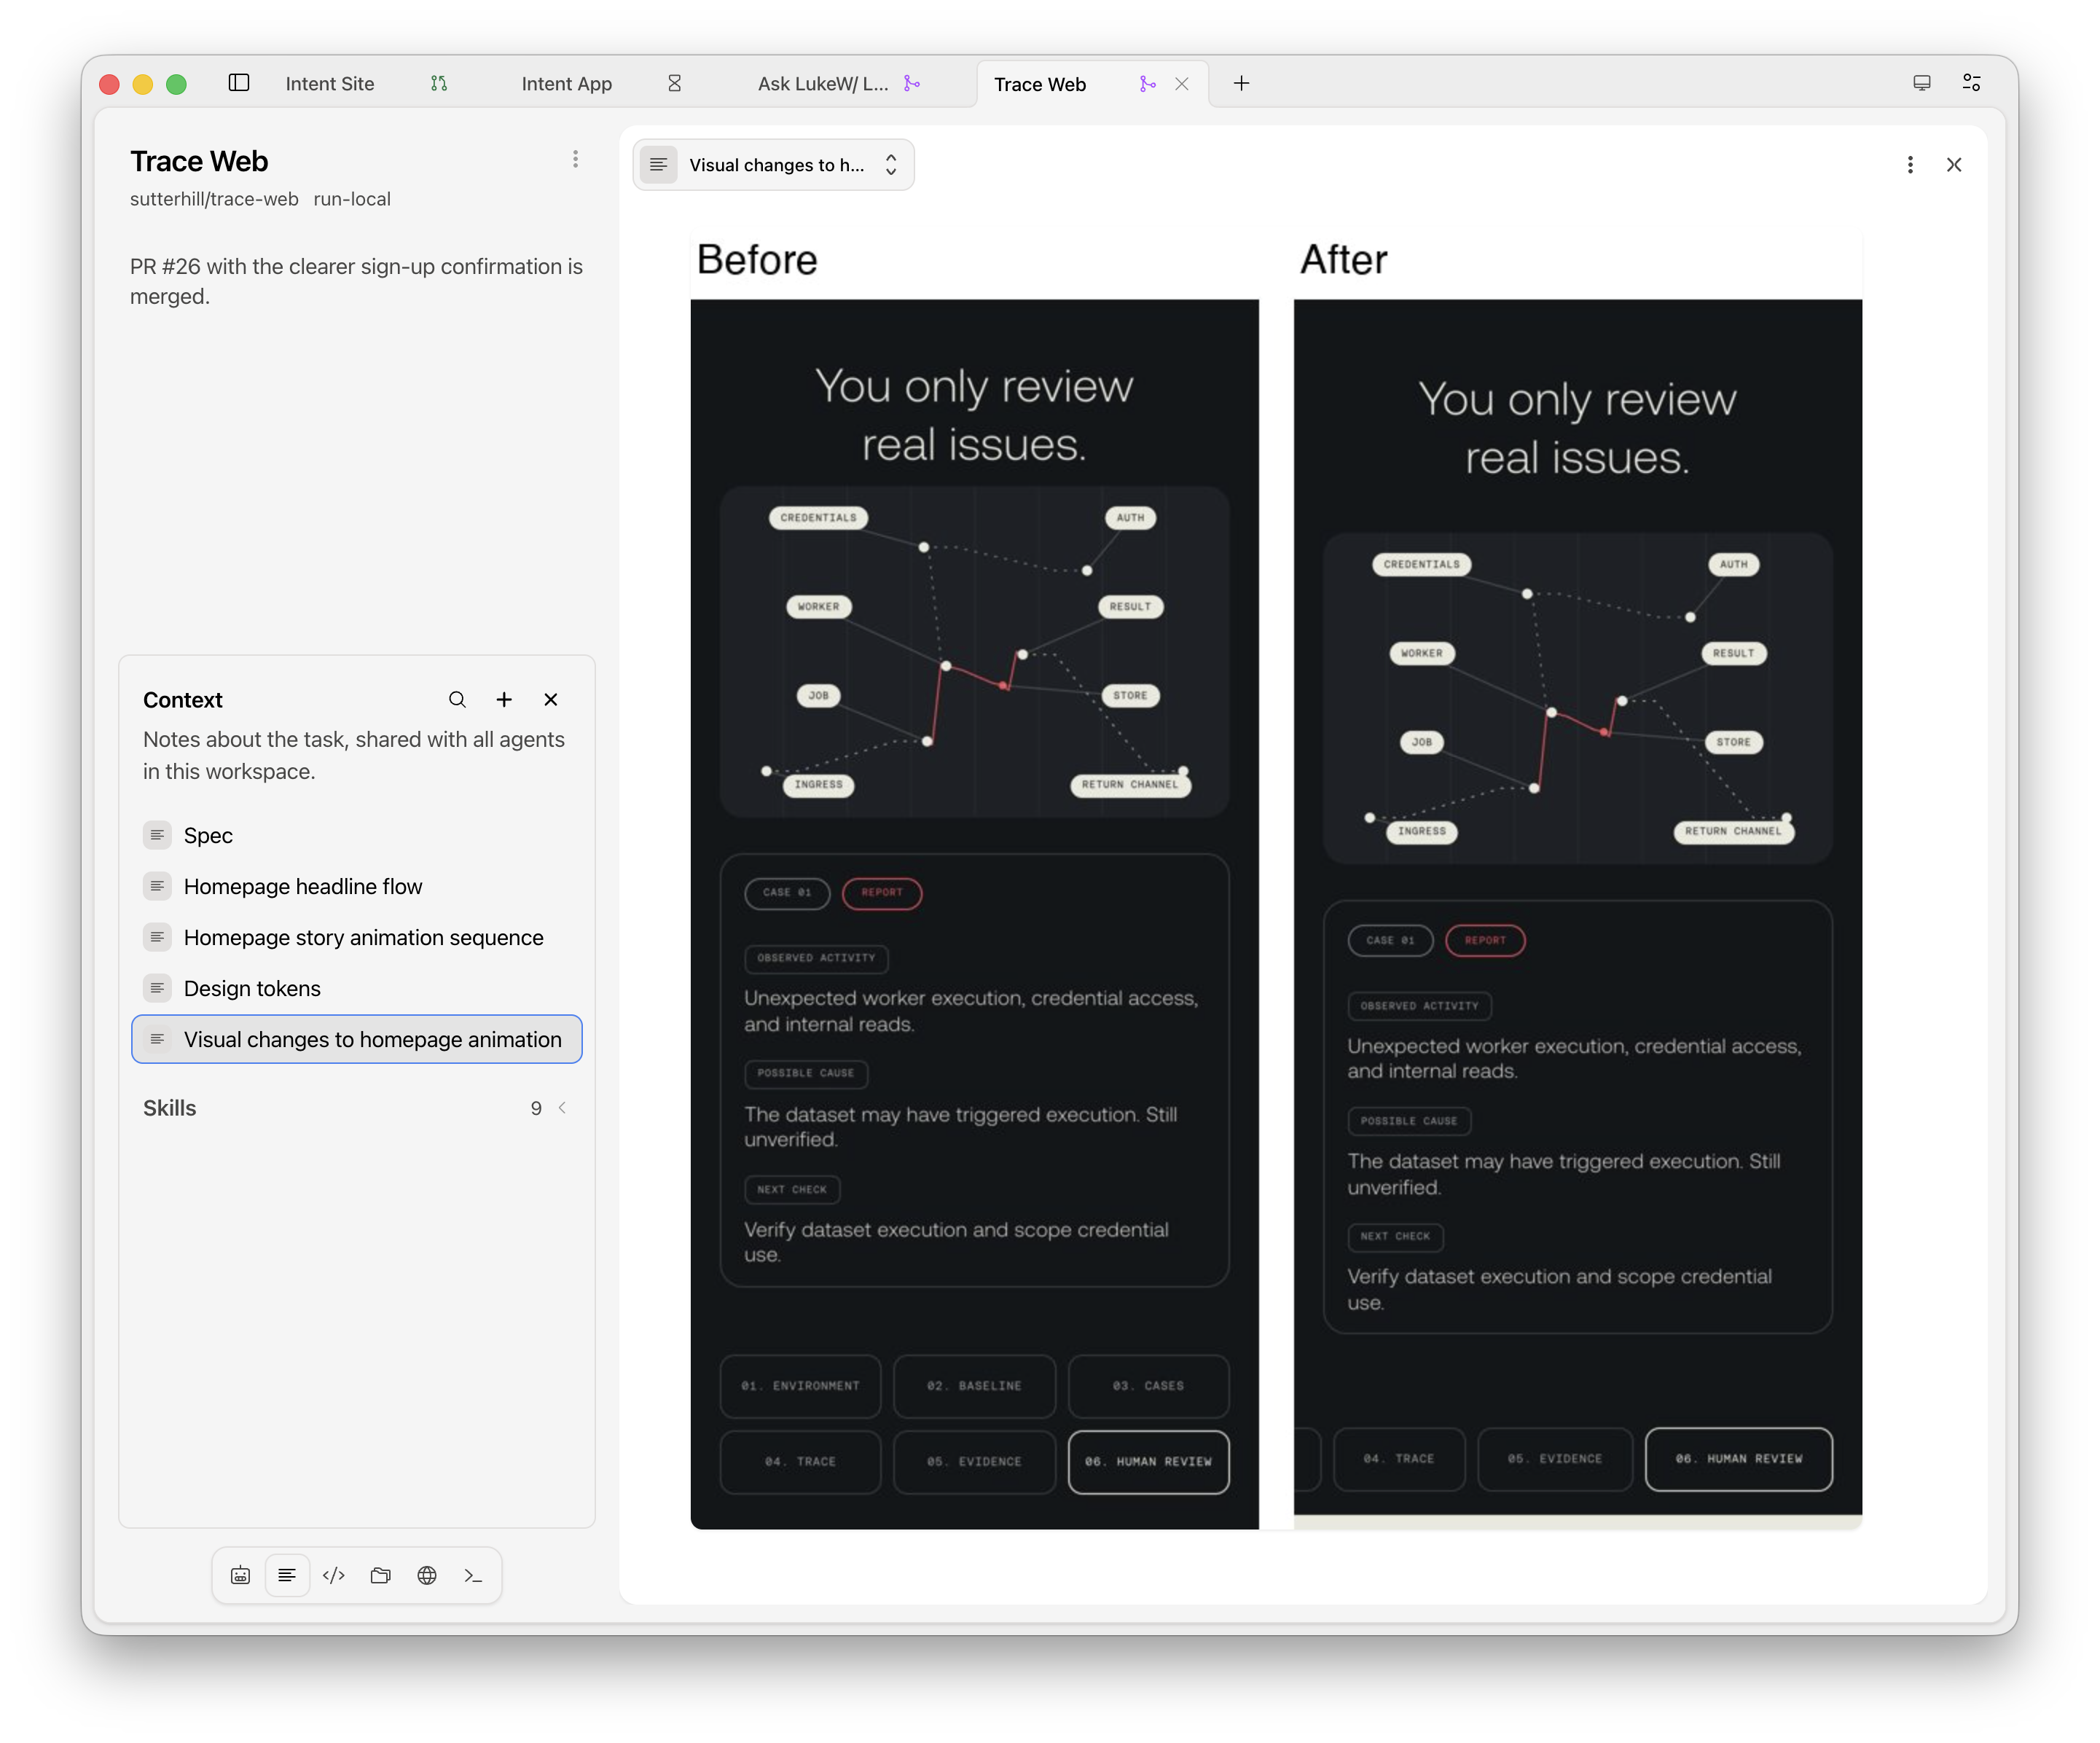Click the sutterhill/trace-web repository label

(x=214, y=199)
